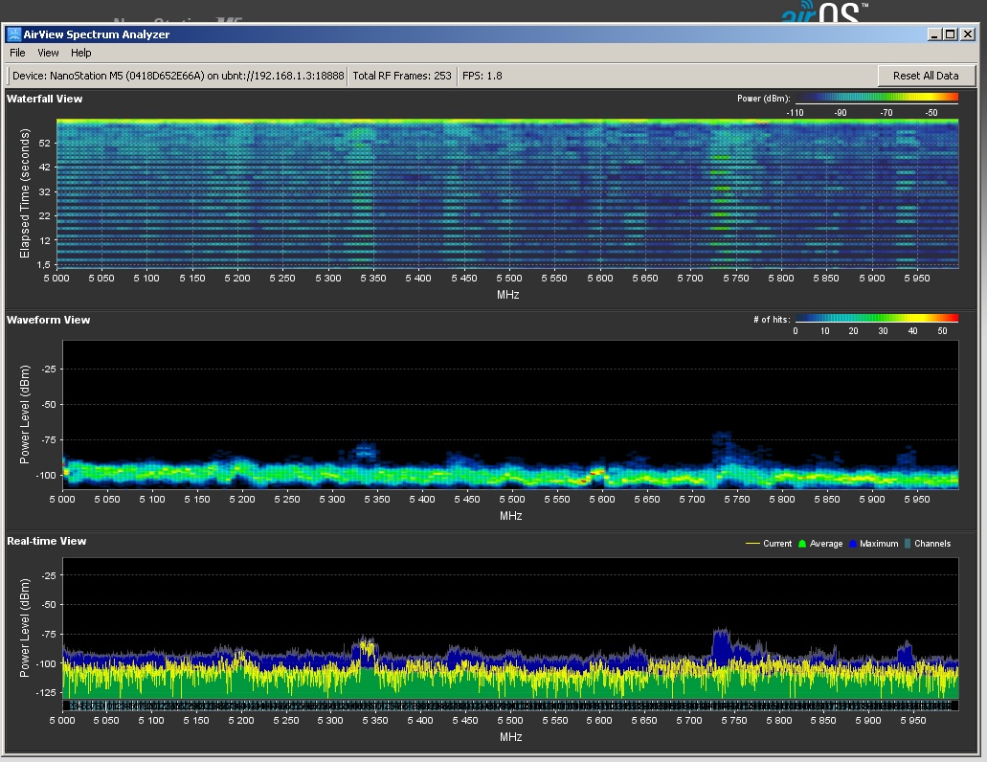Maximize the AirView Spectrum Analyzer window
The height and width of the screenshot is (762, 987).
tap(950, 34)
